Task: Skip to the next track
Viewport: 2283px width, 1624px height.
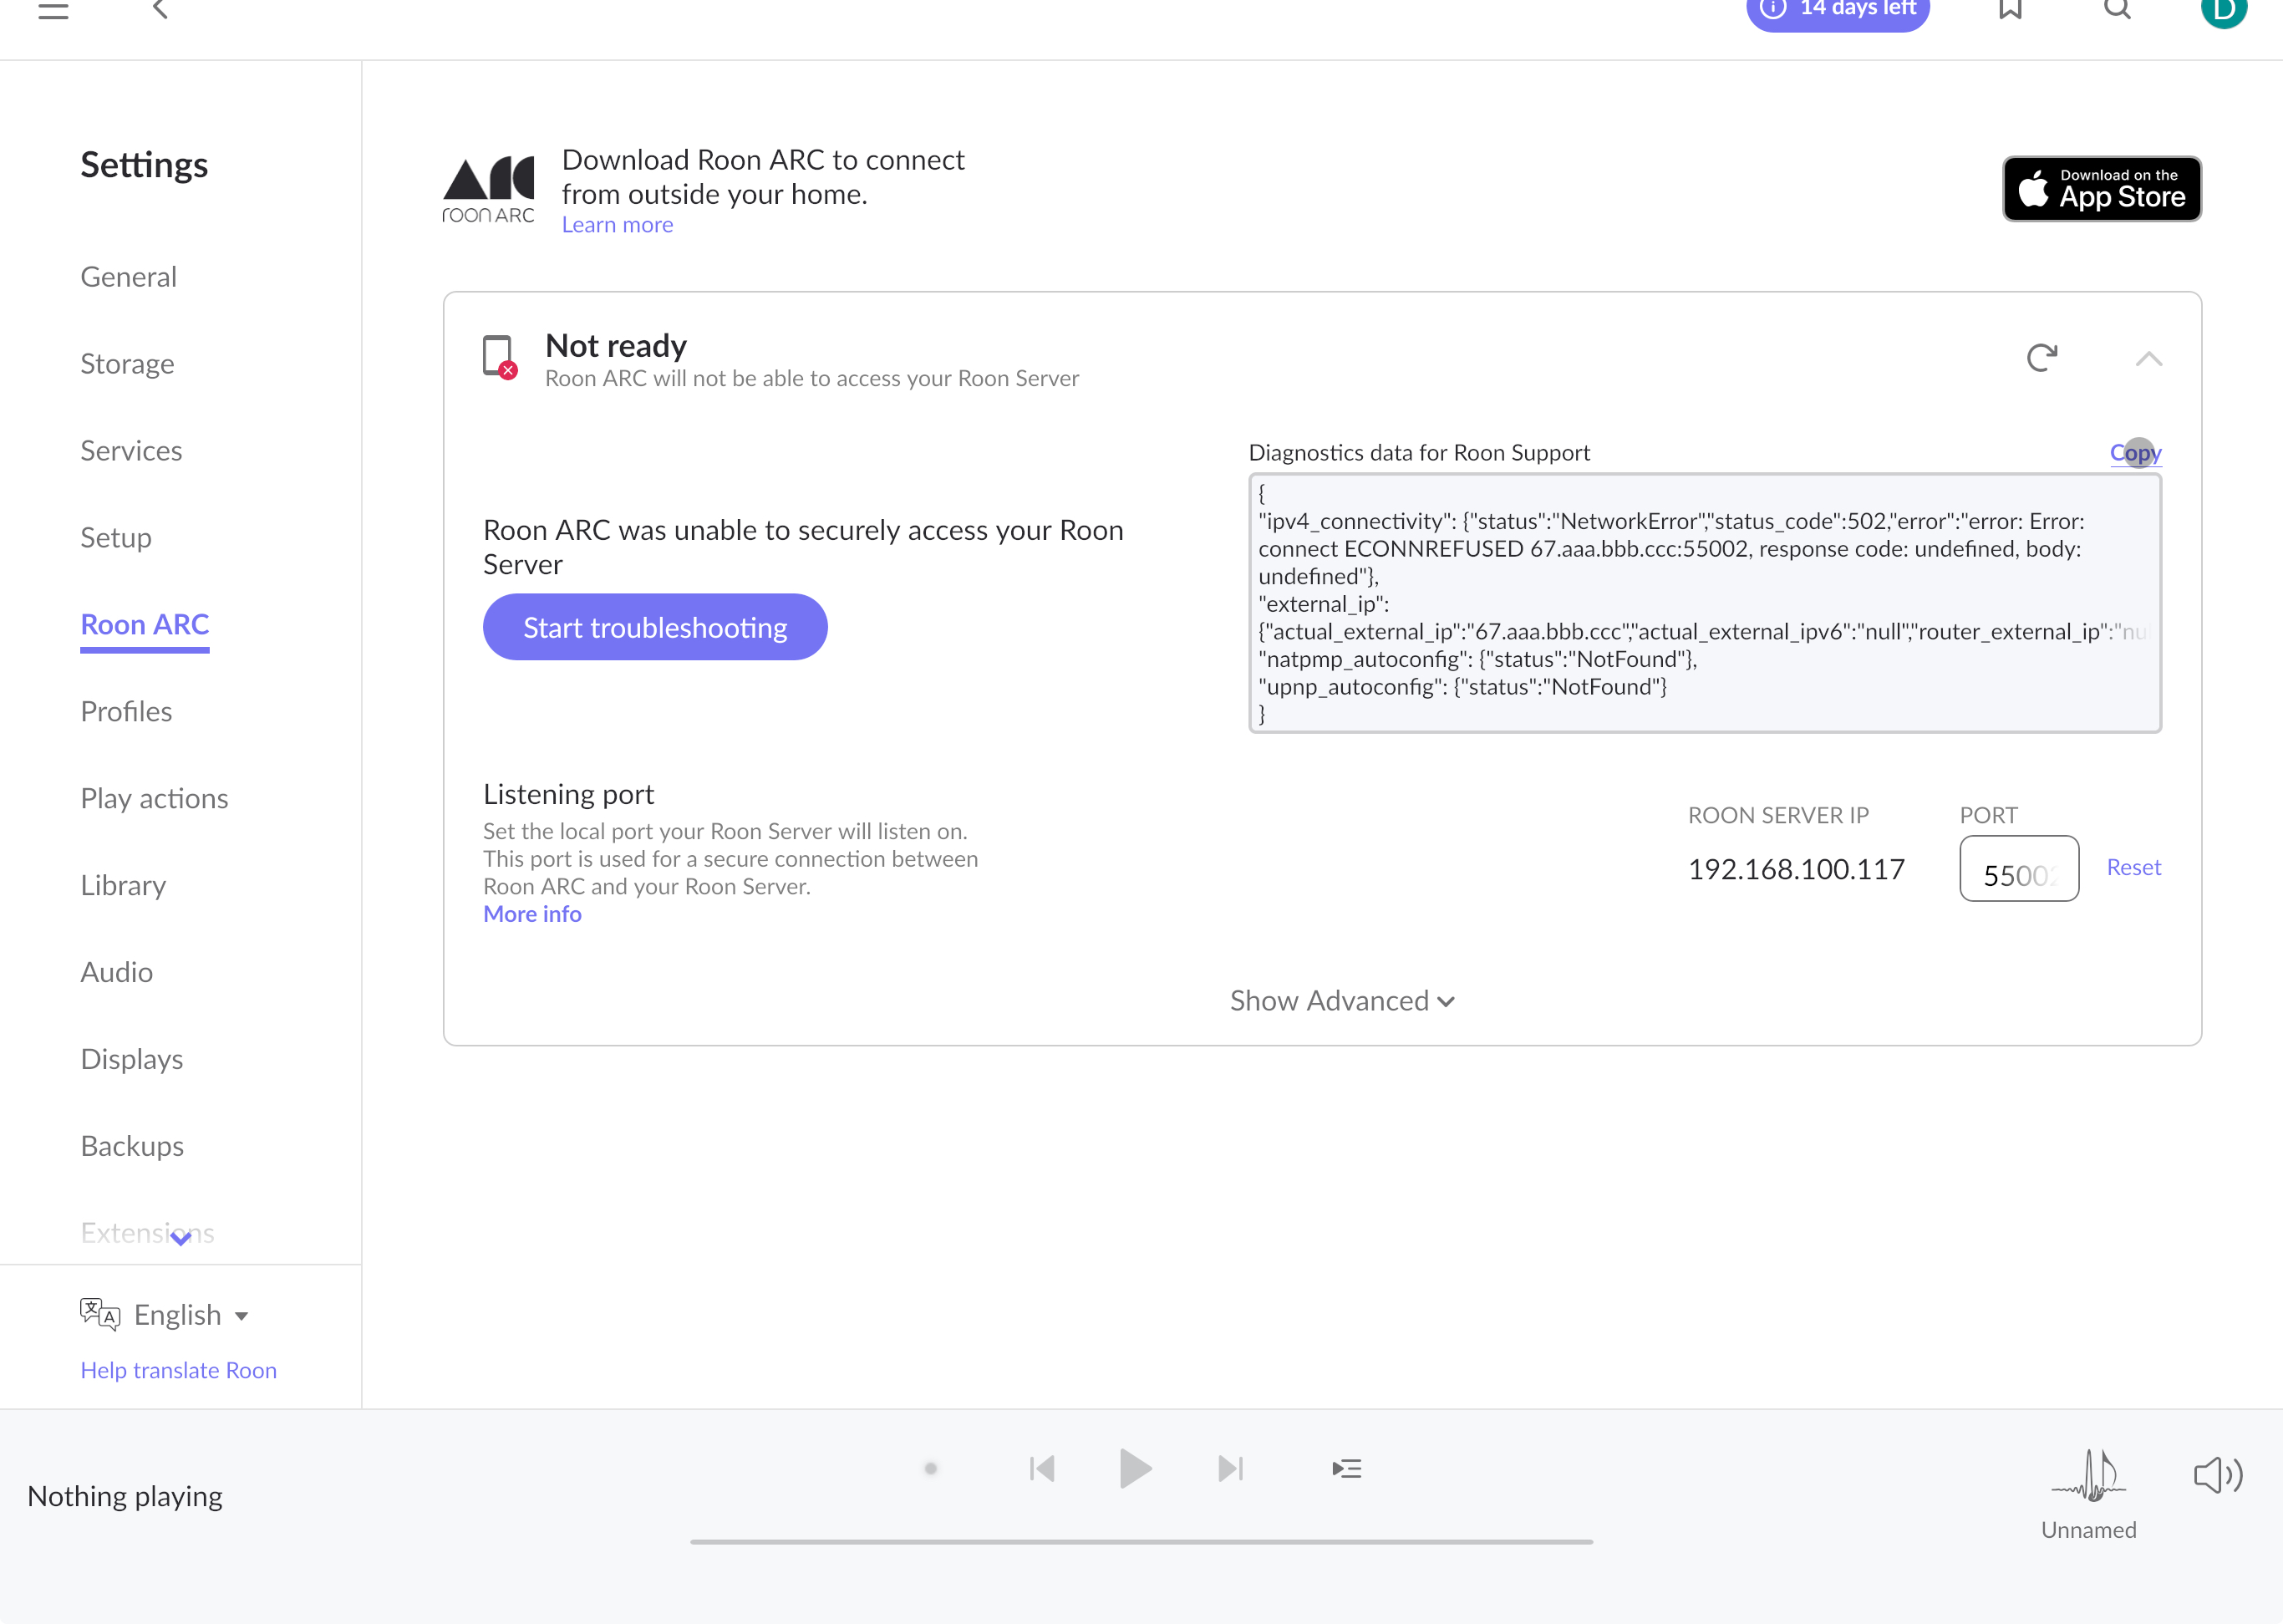Action: (x=1230, y=1468)
